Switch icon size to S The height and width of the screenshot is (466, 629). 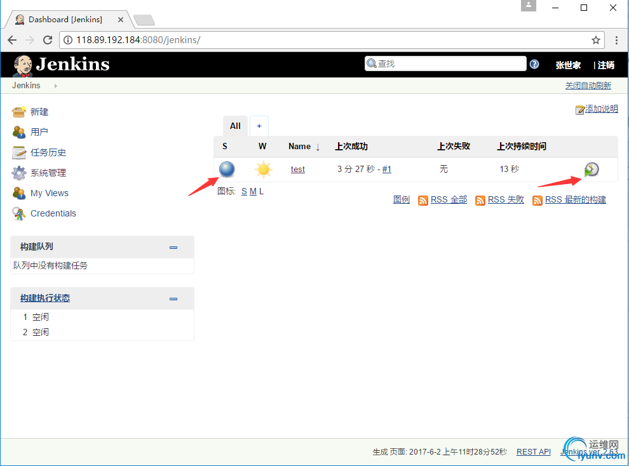coord(245,192)
